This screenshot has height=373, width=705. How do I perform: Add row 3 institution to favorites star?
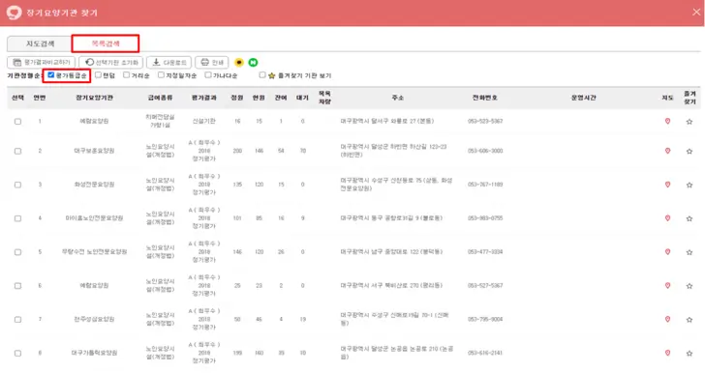click(690, 185)
